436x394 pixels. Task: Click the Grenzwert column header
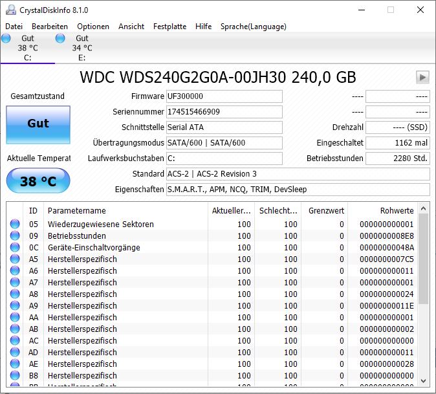(325, 211)
